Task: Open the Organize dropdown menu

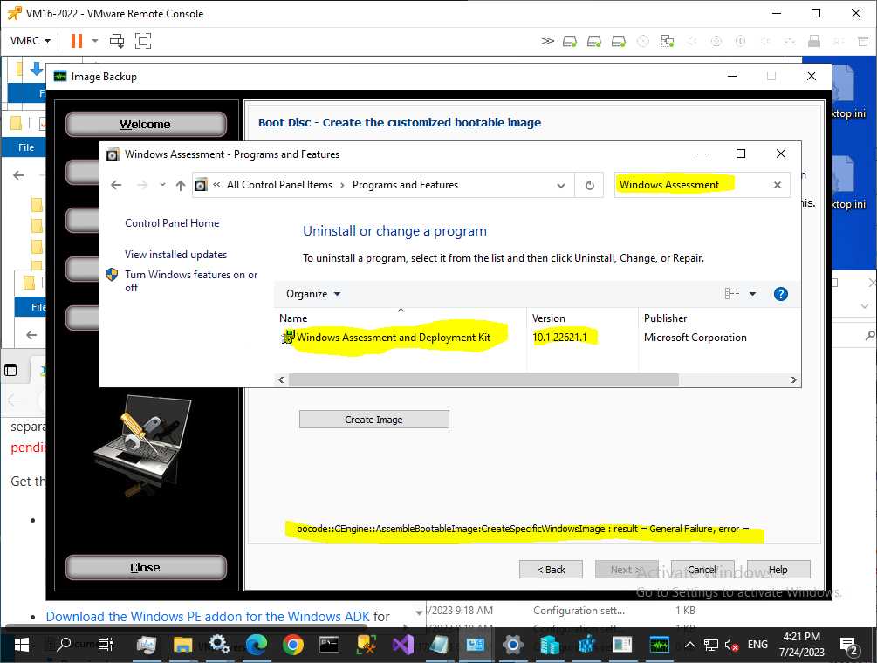Action: tap(313, 294)
